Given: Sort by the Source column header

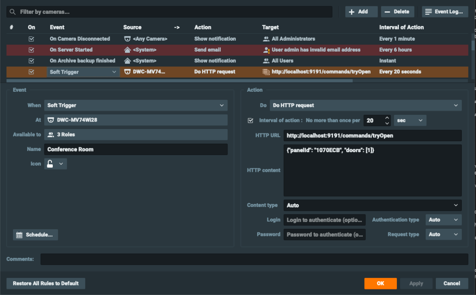Looking at the screenshot, I should [132, 27].
